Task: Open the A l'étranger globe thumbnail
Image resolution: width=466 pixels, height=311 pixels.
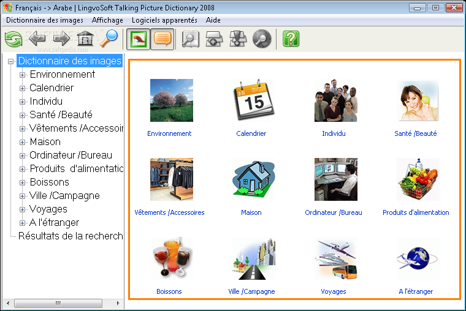Action: click(x=418, y=258)
